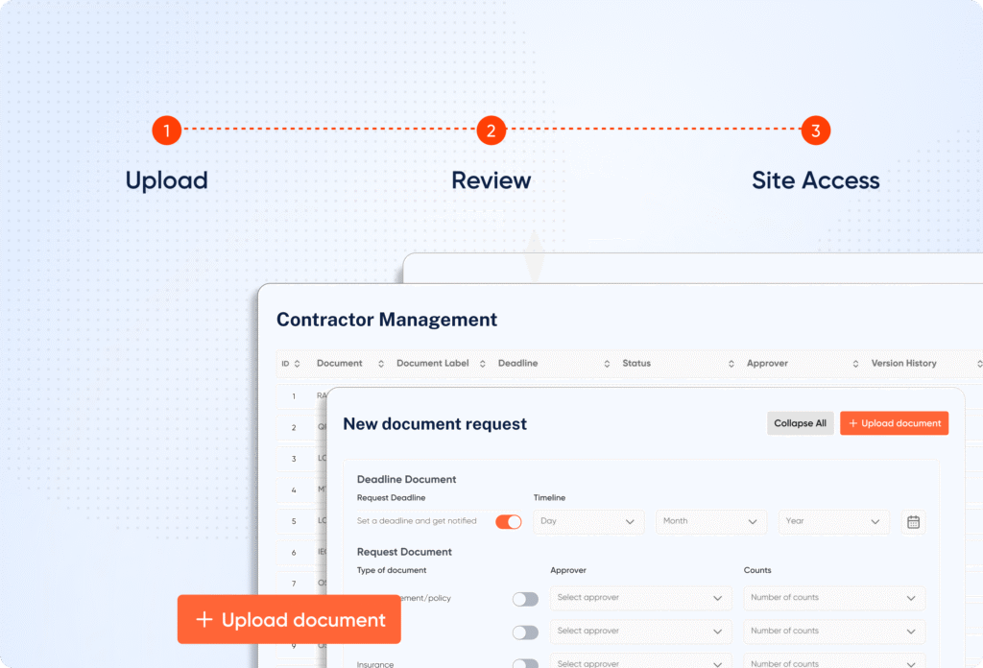Sort by the Document column arrows
Image resolution: width=983 pixels, height=668 pixels.
click(x=381, y=364)
